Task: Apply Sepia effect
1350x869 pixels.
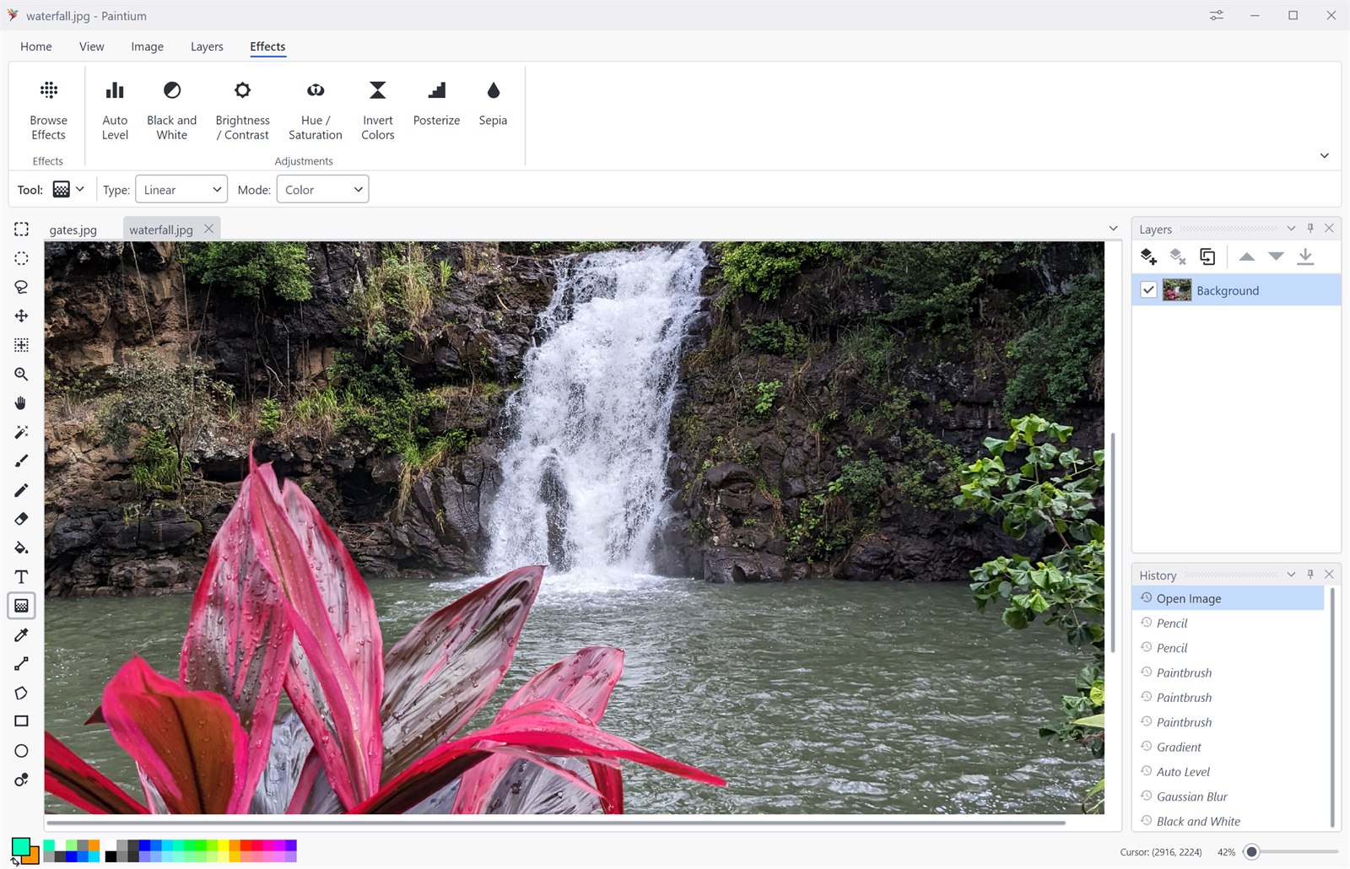Action: pyautogui.click(x=493, y=104)
